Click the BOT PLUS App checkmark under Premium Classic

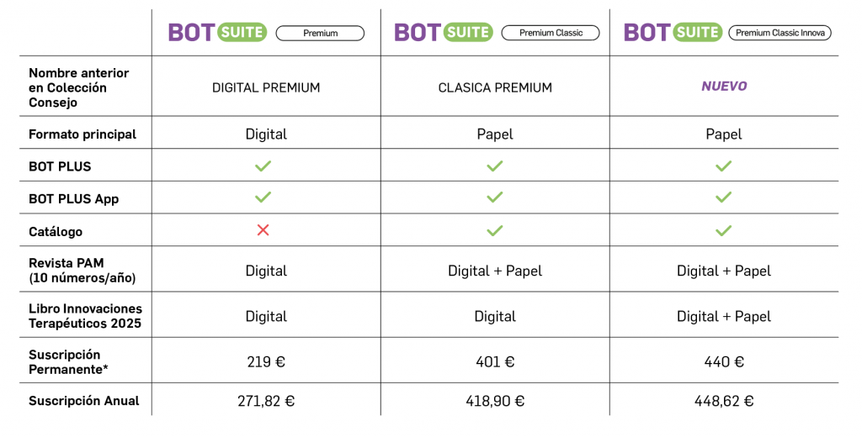(x=495, y=197)
